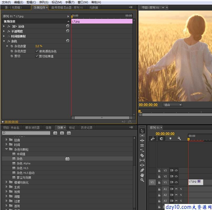Expand 杂色数量 parameter slider
212x210 pixels.
[7, 46]
